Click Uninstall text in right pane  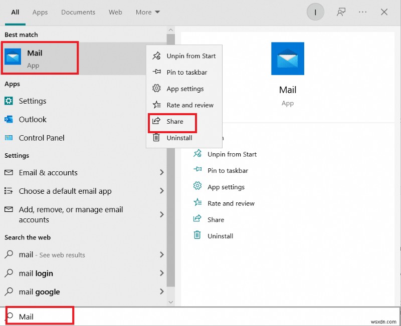coord(220,236)
